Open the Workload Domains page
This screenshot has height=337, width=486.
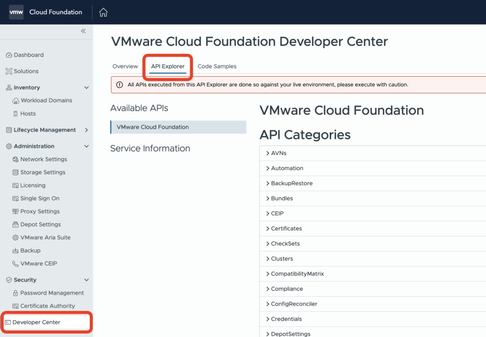46,100
